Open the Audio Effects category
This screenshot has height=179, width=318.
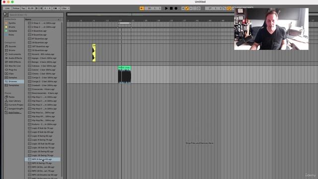[x=15, y=58]
